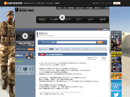130x97 pixels.
Task: Select the メンテナンス category filter
Action: pyautogui.click(x=66, y=49)
